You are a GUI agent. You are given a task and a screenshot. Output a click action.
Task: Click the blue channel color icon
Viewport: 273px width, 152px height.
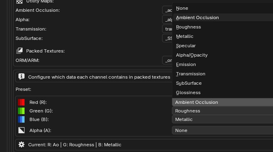[21, 119]
